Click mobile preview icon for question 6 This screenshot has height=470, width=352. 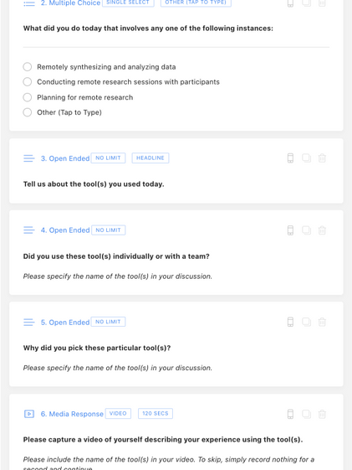pyautogui.click(x=290, y=414)
